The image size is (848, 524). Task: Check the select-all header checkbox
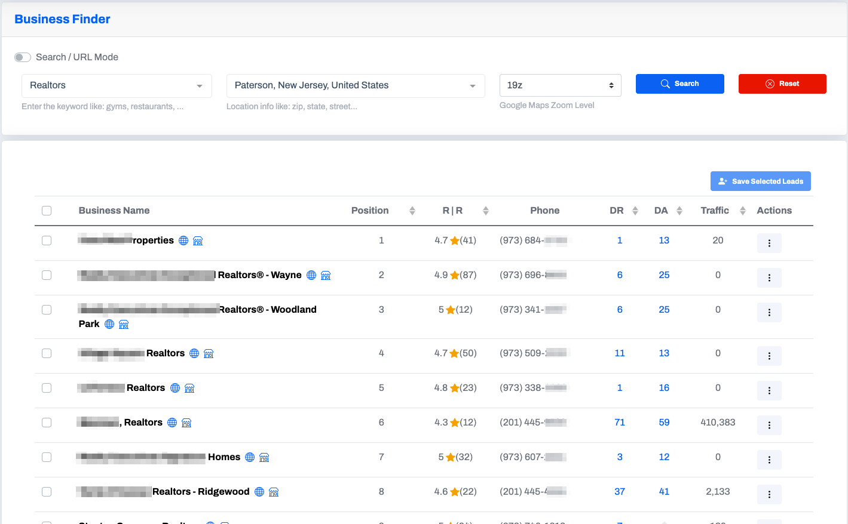pos(47,211)
